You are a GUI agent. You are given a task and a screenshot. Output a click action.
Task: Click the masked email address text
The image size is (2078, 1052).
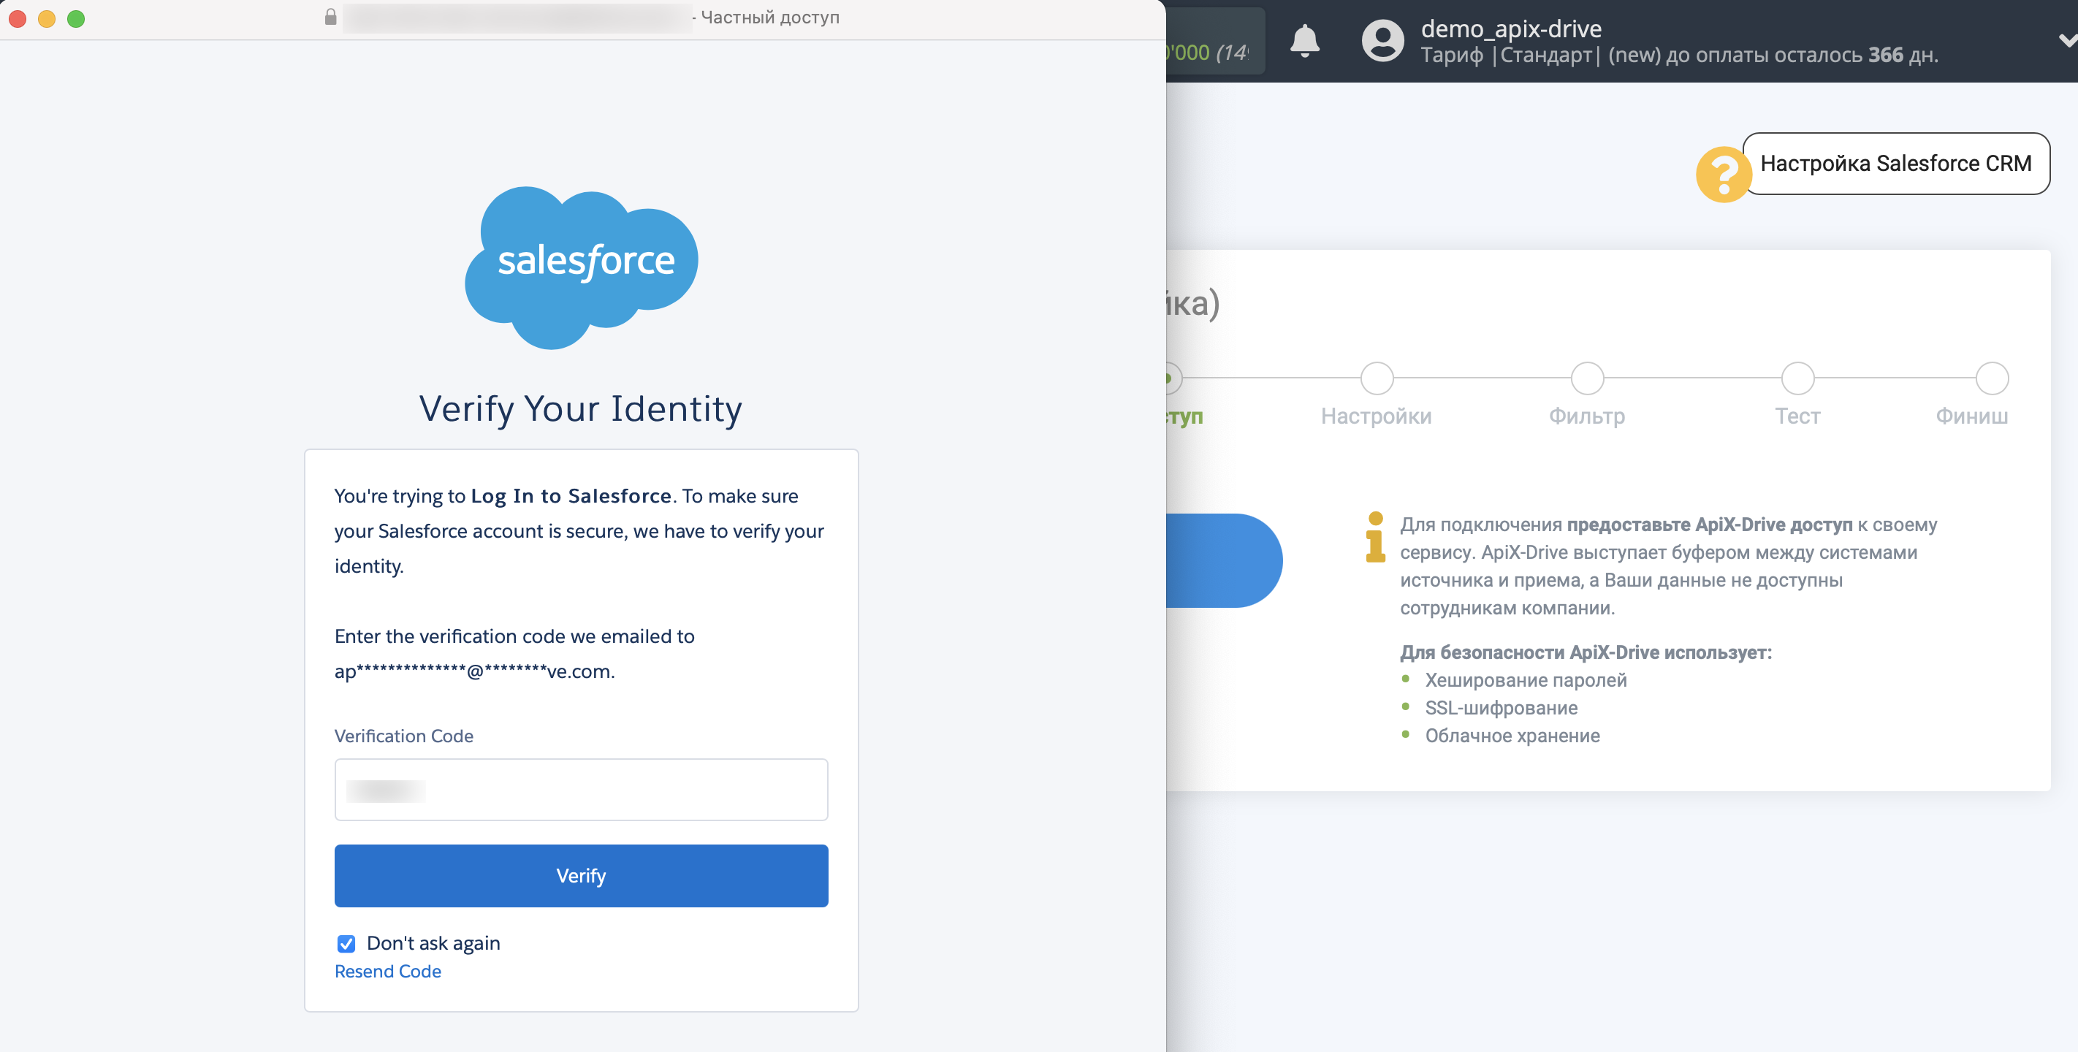tap(474, 671)
